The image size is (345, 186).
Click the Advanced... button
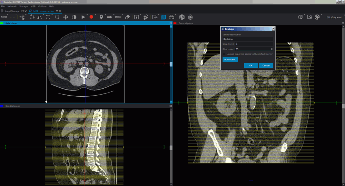(x=230, y=59)
